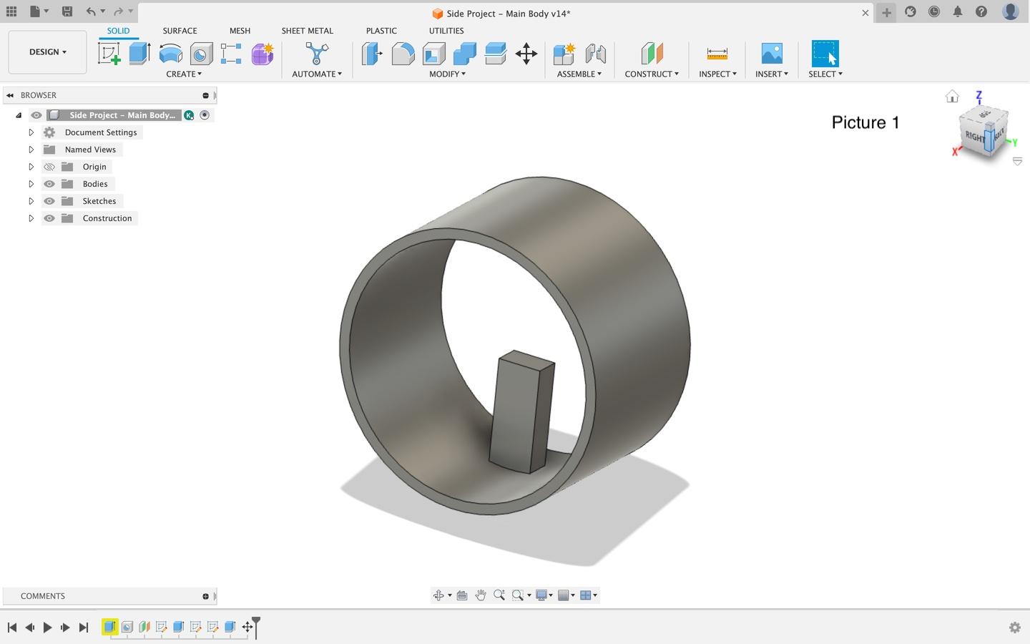This screenshot has width=1030, height=644.
Task: Select the SOLID tab
Action: point(118,31)
